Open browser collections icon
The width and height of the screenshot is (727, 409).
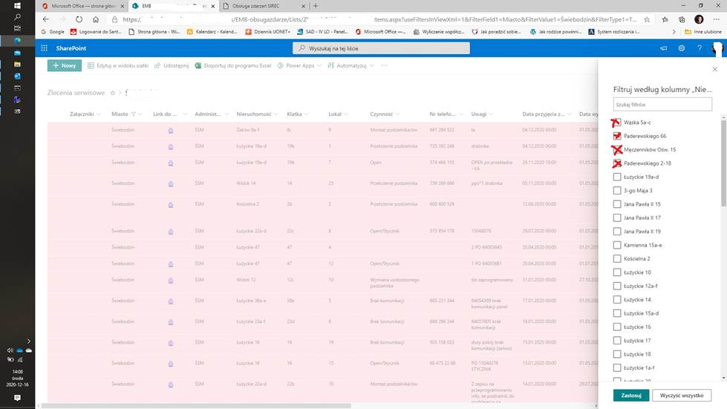[682, 19]
